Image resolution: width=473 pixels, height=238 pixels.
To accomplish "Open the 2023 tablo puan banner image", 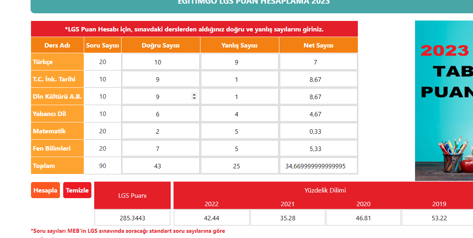I will pos(444,100).
